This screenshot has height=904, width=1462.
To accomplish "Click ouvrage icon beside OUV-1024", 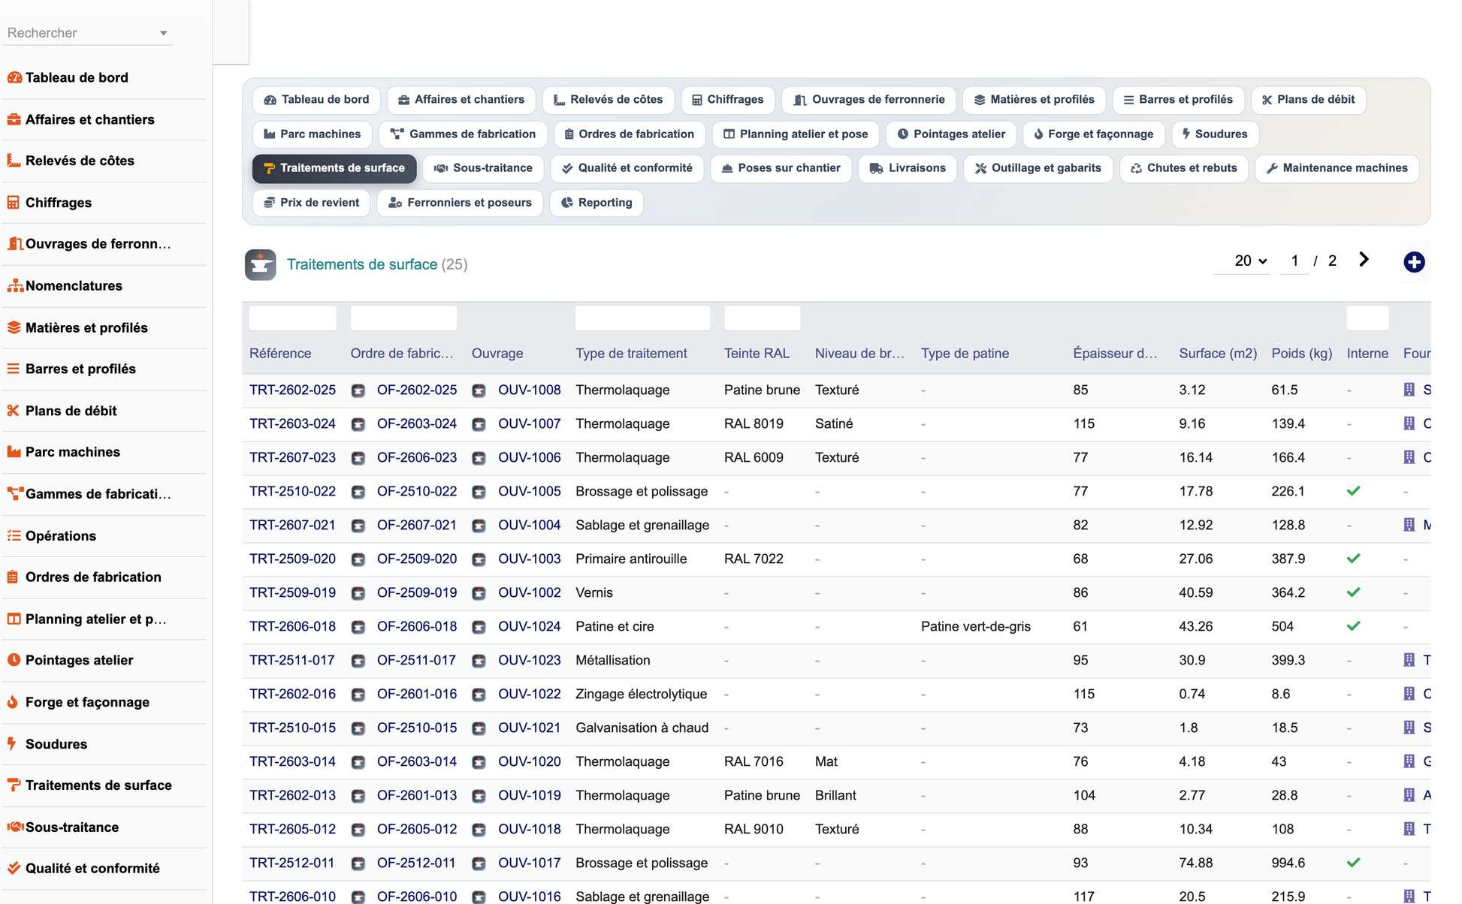I will (x=479, y=627).
